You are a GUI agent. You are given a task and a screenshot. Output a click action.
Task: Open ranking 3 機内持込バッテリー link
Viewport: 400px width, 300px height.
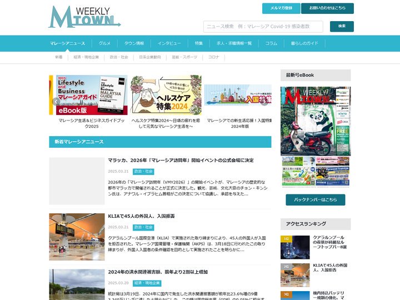click(x=328, y=296)
